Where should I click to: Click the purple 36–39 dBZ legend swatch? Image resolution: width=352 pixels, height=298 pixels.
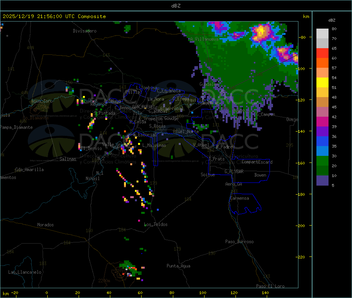click(322, 132)
